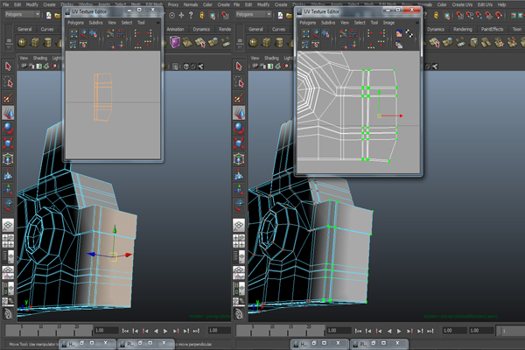525x350 pixels.
Task: Open Normals menu in left window
Action: click(x=191, y=4)
